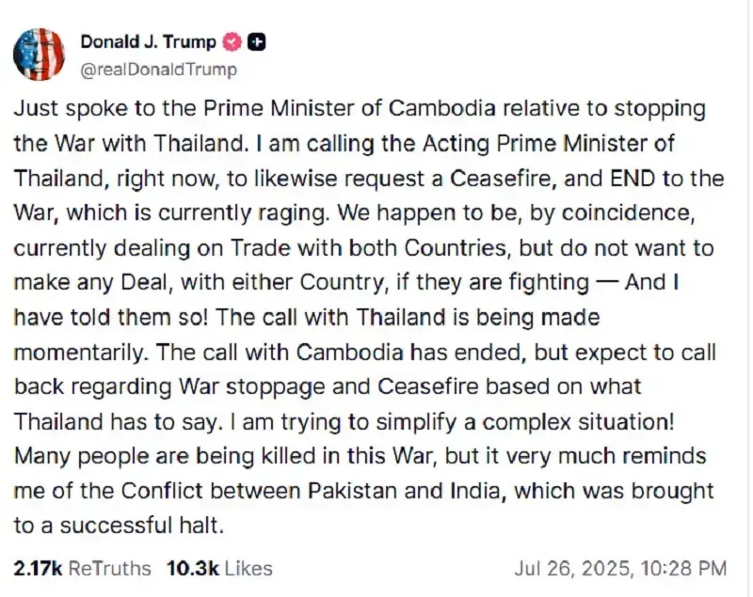Click the capitalized word END in post
The height and width of the screenshot is (597, 753).
[x=633, y=179]
